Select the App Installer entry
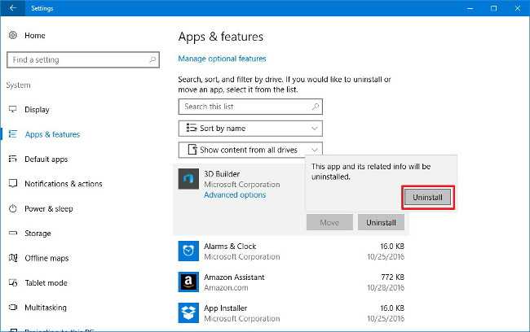This screenshot has height=332, width=530. click(x=291, y=313)
